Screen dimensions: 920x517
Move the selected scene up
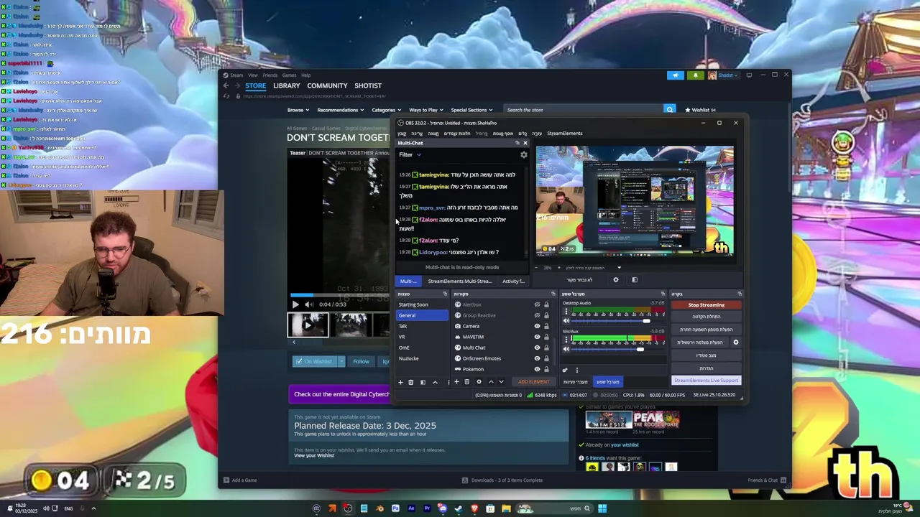435,382
